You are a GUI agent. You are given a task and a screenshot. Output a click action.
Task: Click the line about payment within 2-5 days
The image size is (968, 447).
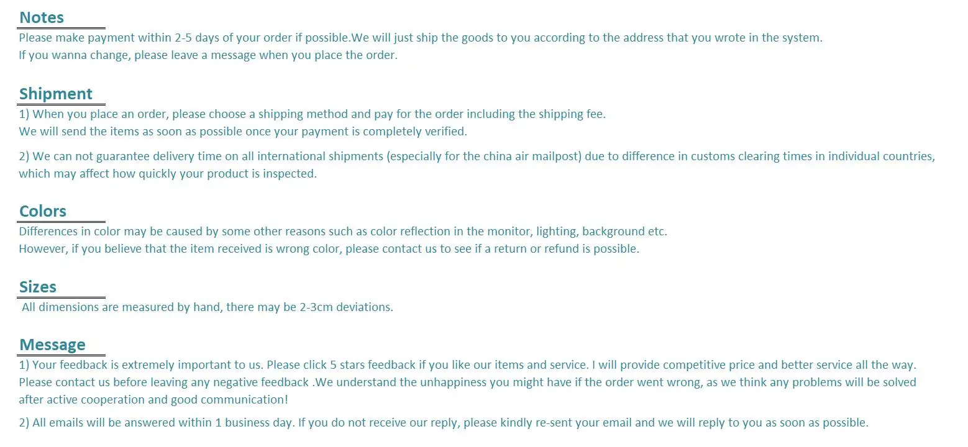(x=420, y=38)
